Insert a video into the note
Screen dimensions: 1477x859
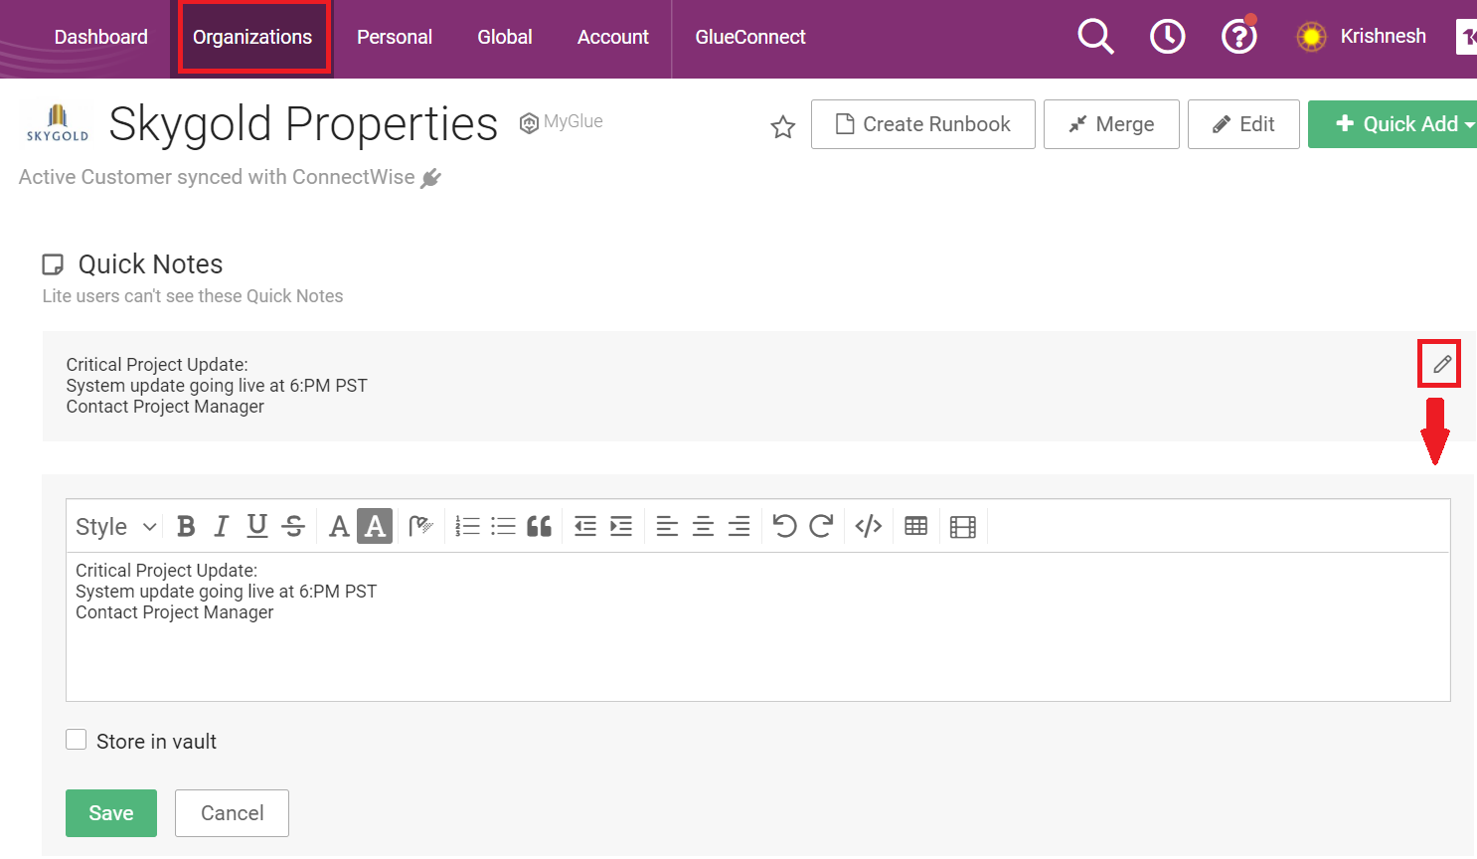pyautogui.click(x=963, y=526)
